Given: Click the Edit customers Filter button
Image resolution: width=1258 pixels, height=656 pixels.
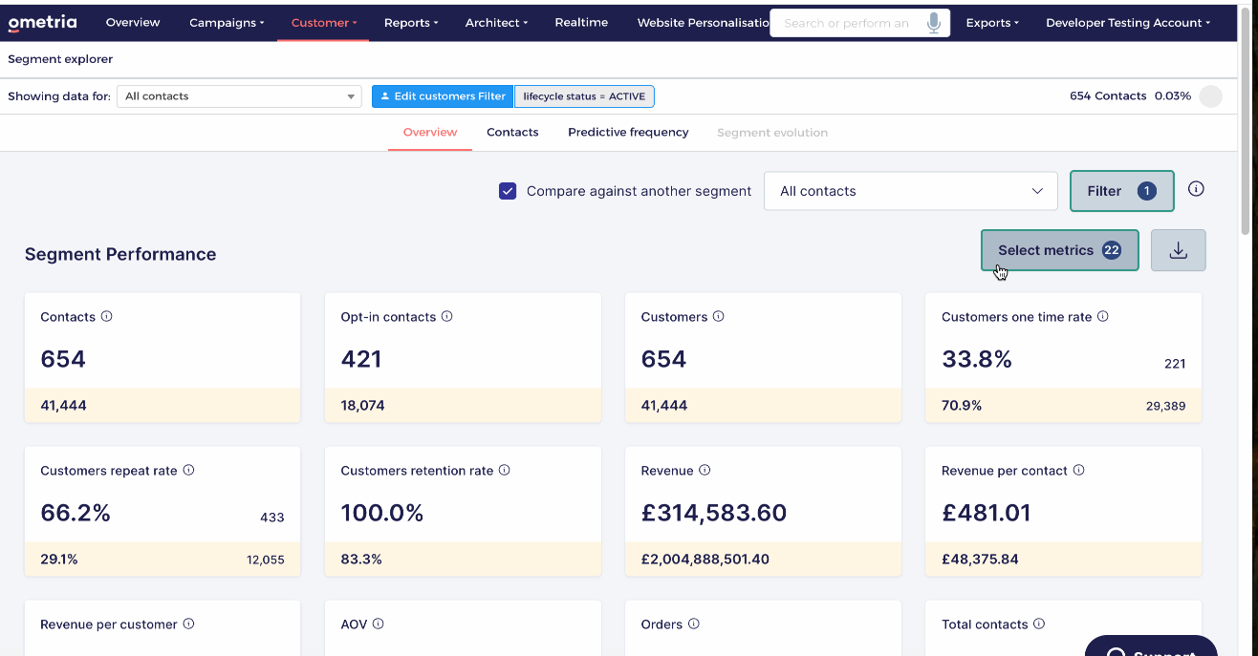Looking at the screenshot, I should (443, 96).
